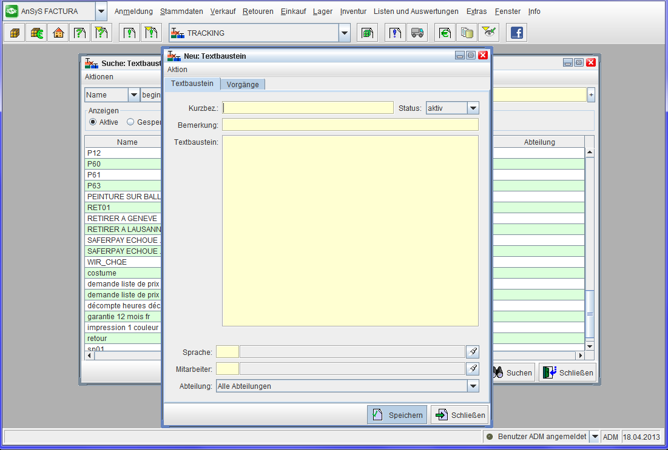
Task: Click the pin icon beside Mitarbeiter field
Action: pos(472,368)
